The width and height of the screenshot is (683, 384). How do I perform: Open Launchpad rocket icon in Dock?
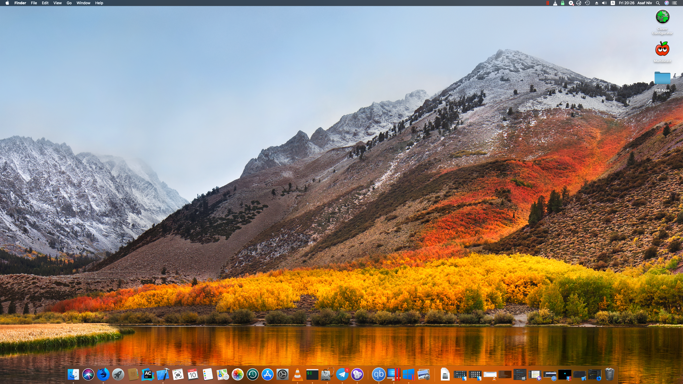(118, 374)
